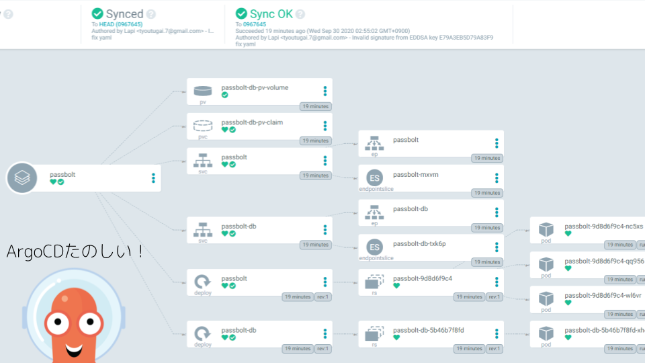645x363 pixels.
Task: Click the green Sync OK checkmark icon
Action: (241, 13)
